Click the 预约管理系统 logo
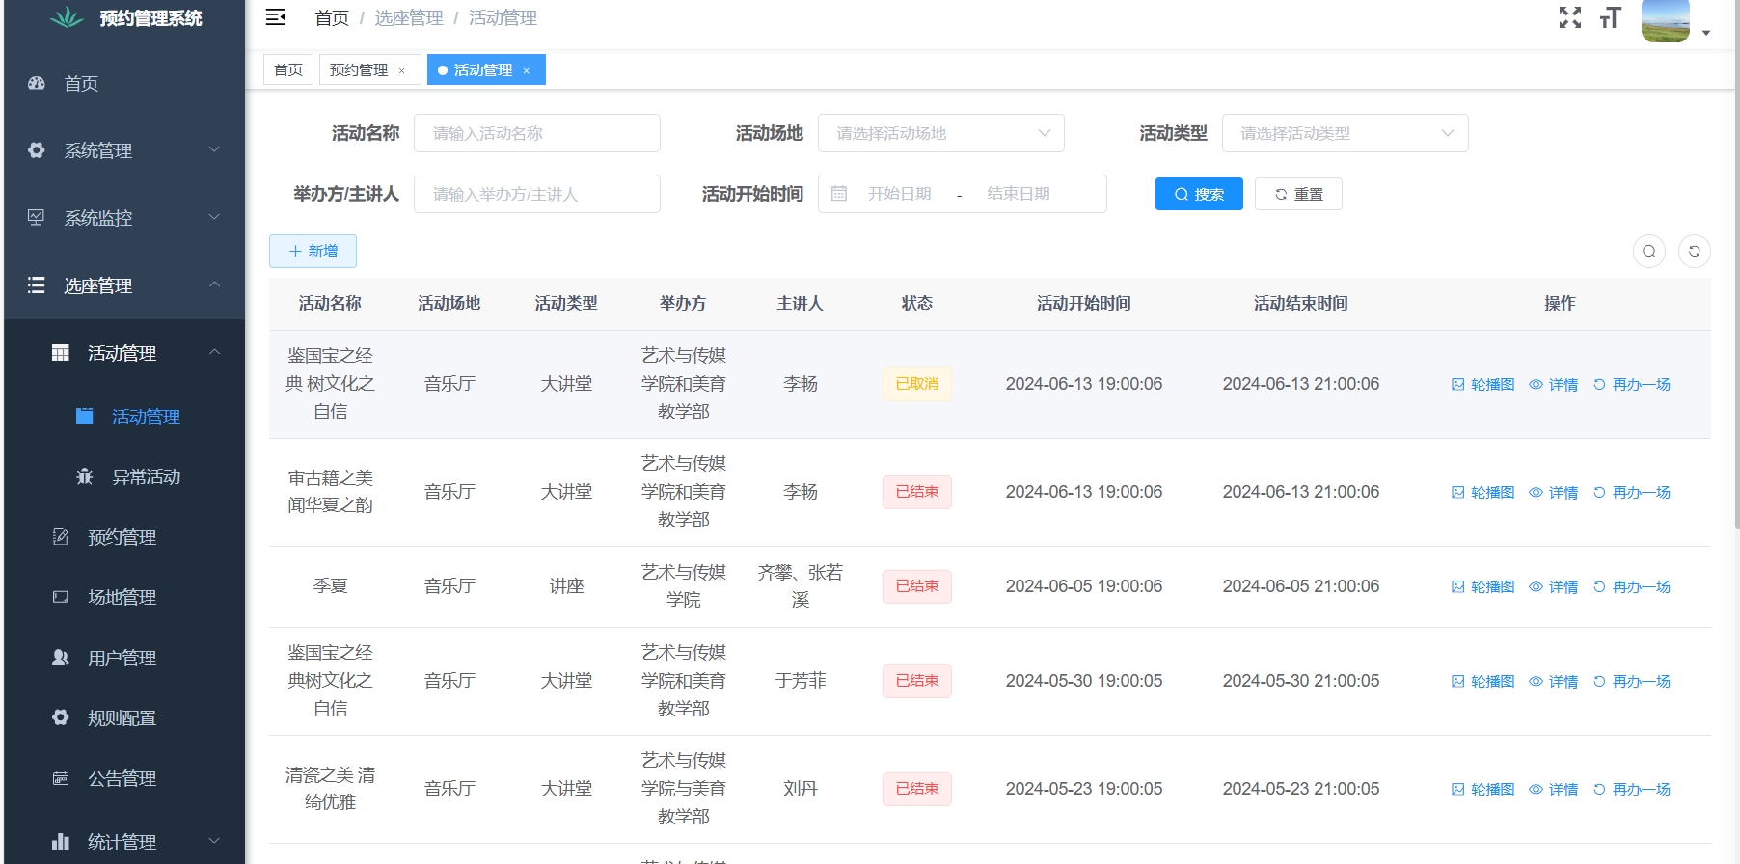The width and height of the screenshot is (1740, 864). pos(125,18)
